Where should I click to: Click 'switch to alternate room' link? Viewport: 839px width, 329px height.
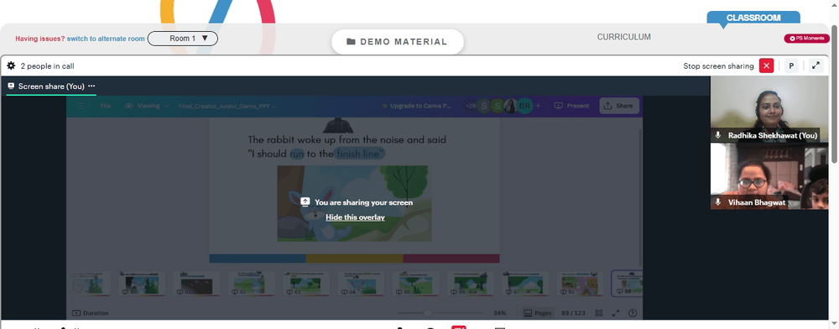[106, 39]
